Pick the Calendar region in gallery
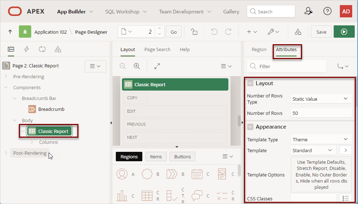Screen dimensions: 358x204 (x=197, y=174)
